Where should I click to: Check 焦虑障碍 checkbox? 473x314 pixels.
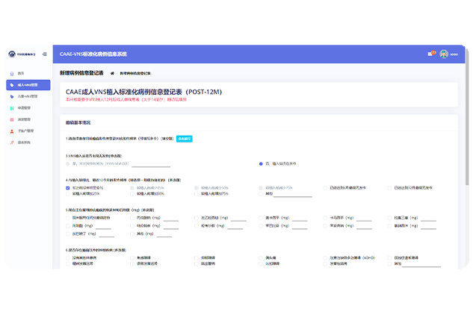132,258
